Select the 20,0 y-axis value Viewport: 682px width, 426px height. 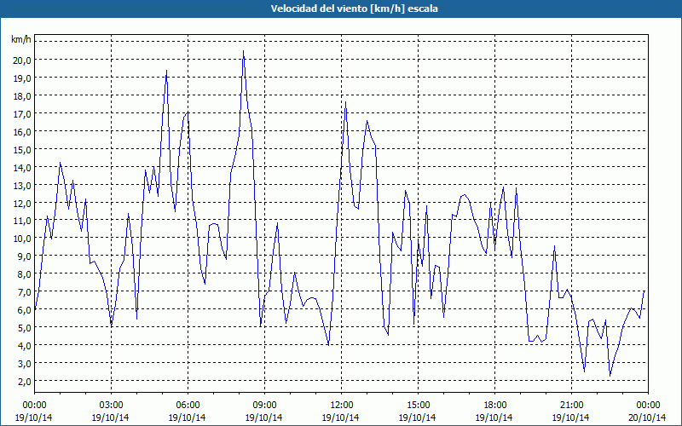(x=22, y=60)
